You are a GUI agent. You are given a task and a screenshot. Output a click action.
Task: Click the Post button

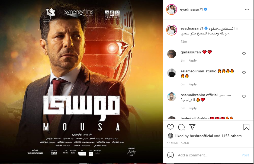(245, 155)
